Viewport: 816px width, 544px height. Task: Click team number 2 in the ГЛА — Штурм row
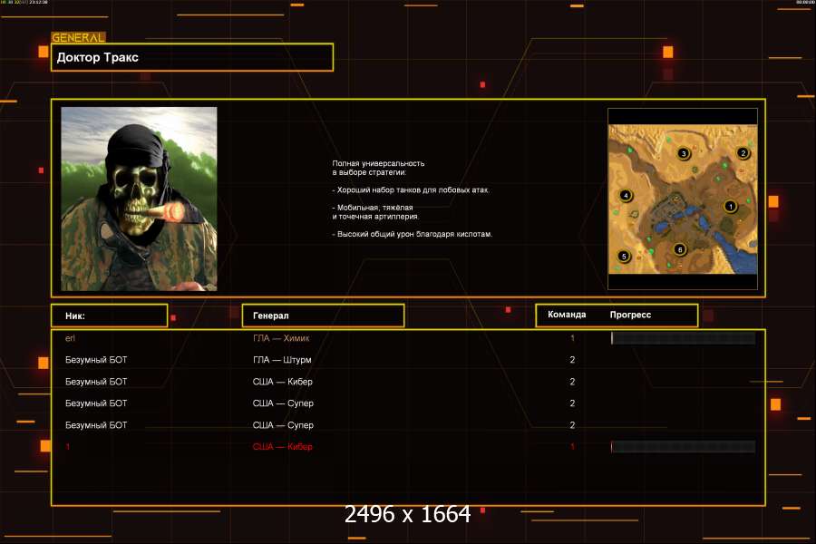coord(572,360)
